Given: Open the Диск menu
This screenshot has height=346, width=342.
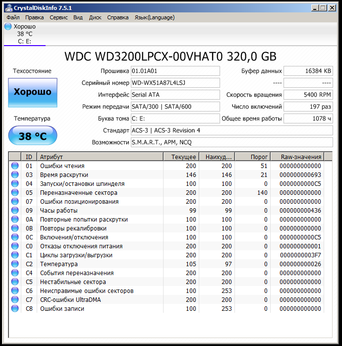Looking at the screenshot, I should click(x=95, y=17).
